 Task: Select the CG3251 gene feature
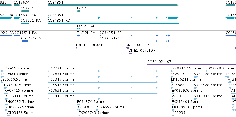25,11
